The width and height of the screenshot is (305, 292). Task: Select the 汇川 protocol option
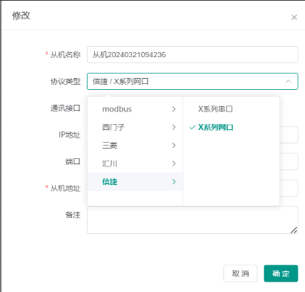135,163
